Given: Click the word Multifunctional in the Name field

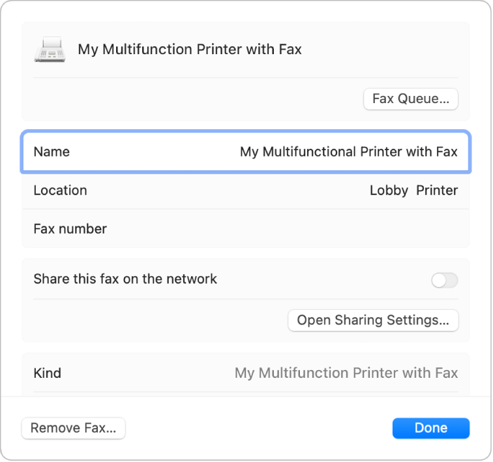Looking at the screenshot, I should tap(309, 152).
